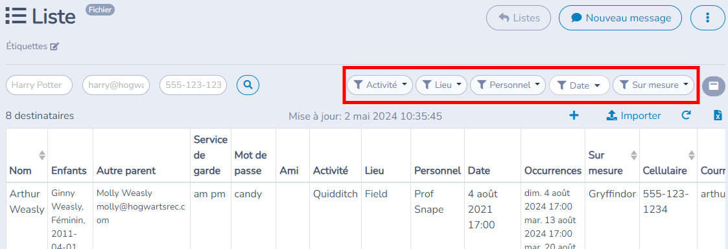Go back to Listes
This screenshot has width=728, height=249.
pyautogui.click(x=519, y=18)
